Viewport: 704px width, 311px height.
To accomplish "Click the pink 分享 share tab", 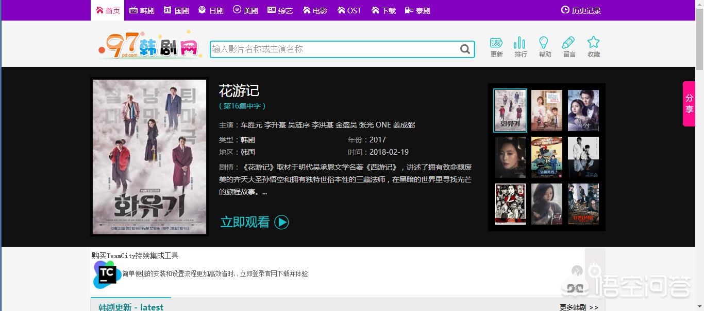I will 689,103.
